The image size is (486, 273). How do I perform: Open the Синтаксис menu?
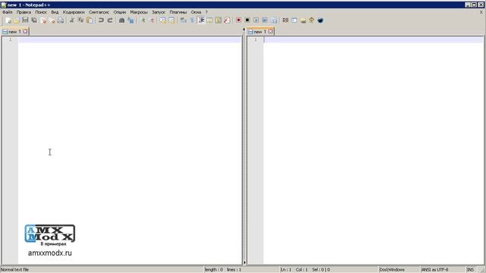point(99,12)
